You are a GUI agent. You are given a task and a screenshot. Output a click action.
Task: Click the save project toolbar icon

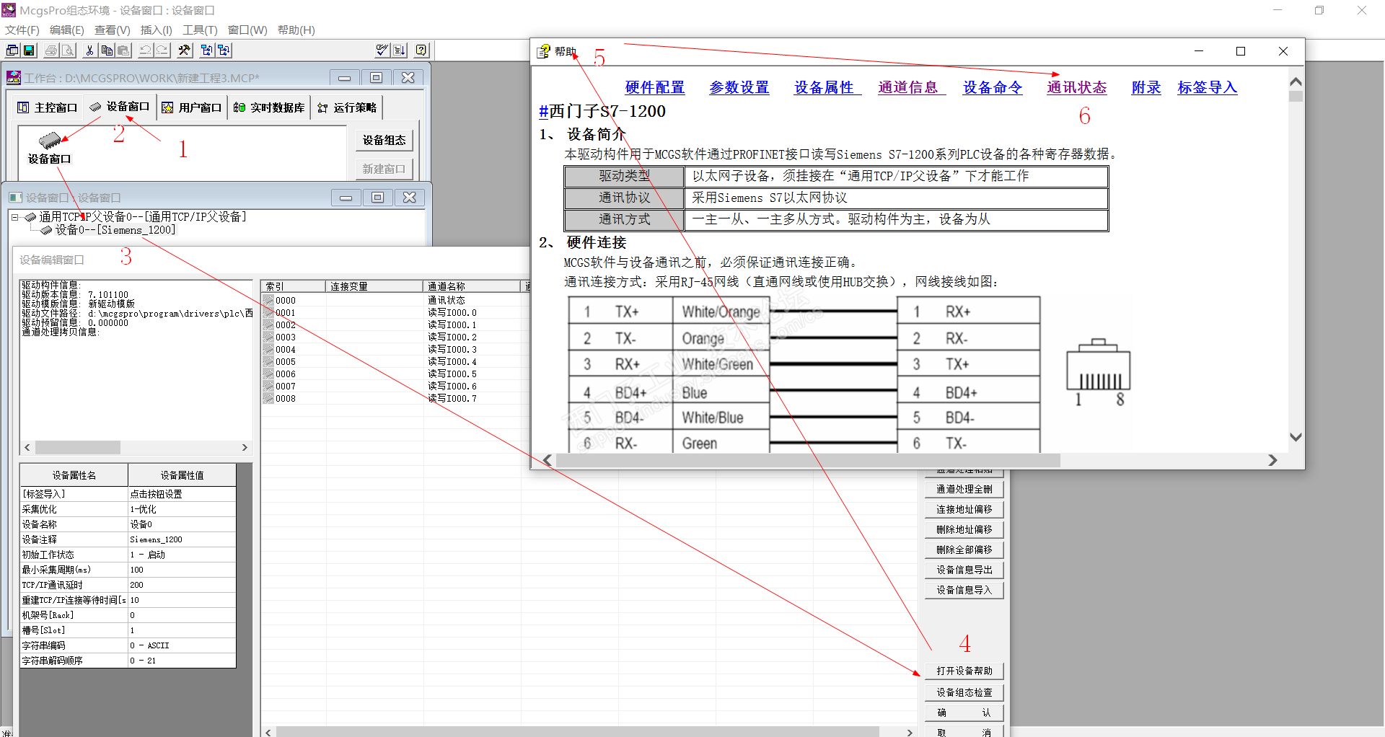click(x=29, y=50)
